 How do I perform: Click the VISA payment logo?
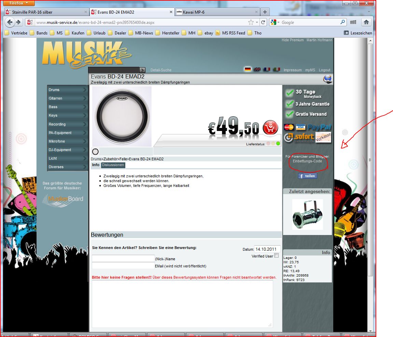point(300,127)
